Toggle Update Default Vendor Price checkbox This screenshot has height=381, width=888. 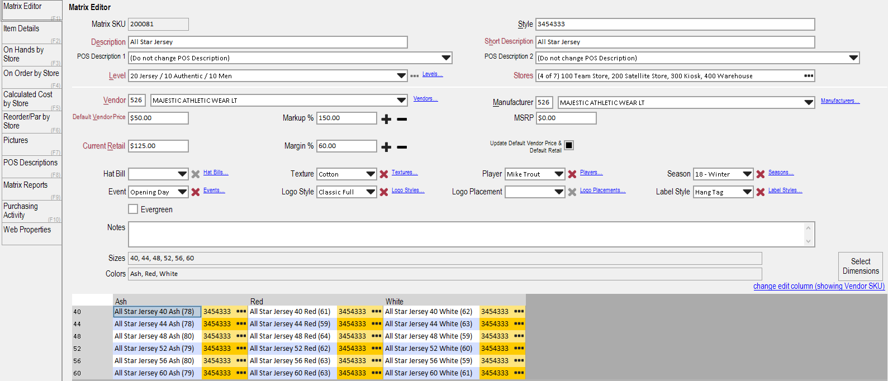pyautogui.click(x=569, y=145)
